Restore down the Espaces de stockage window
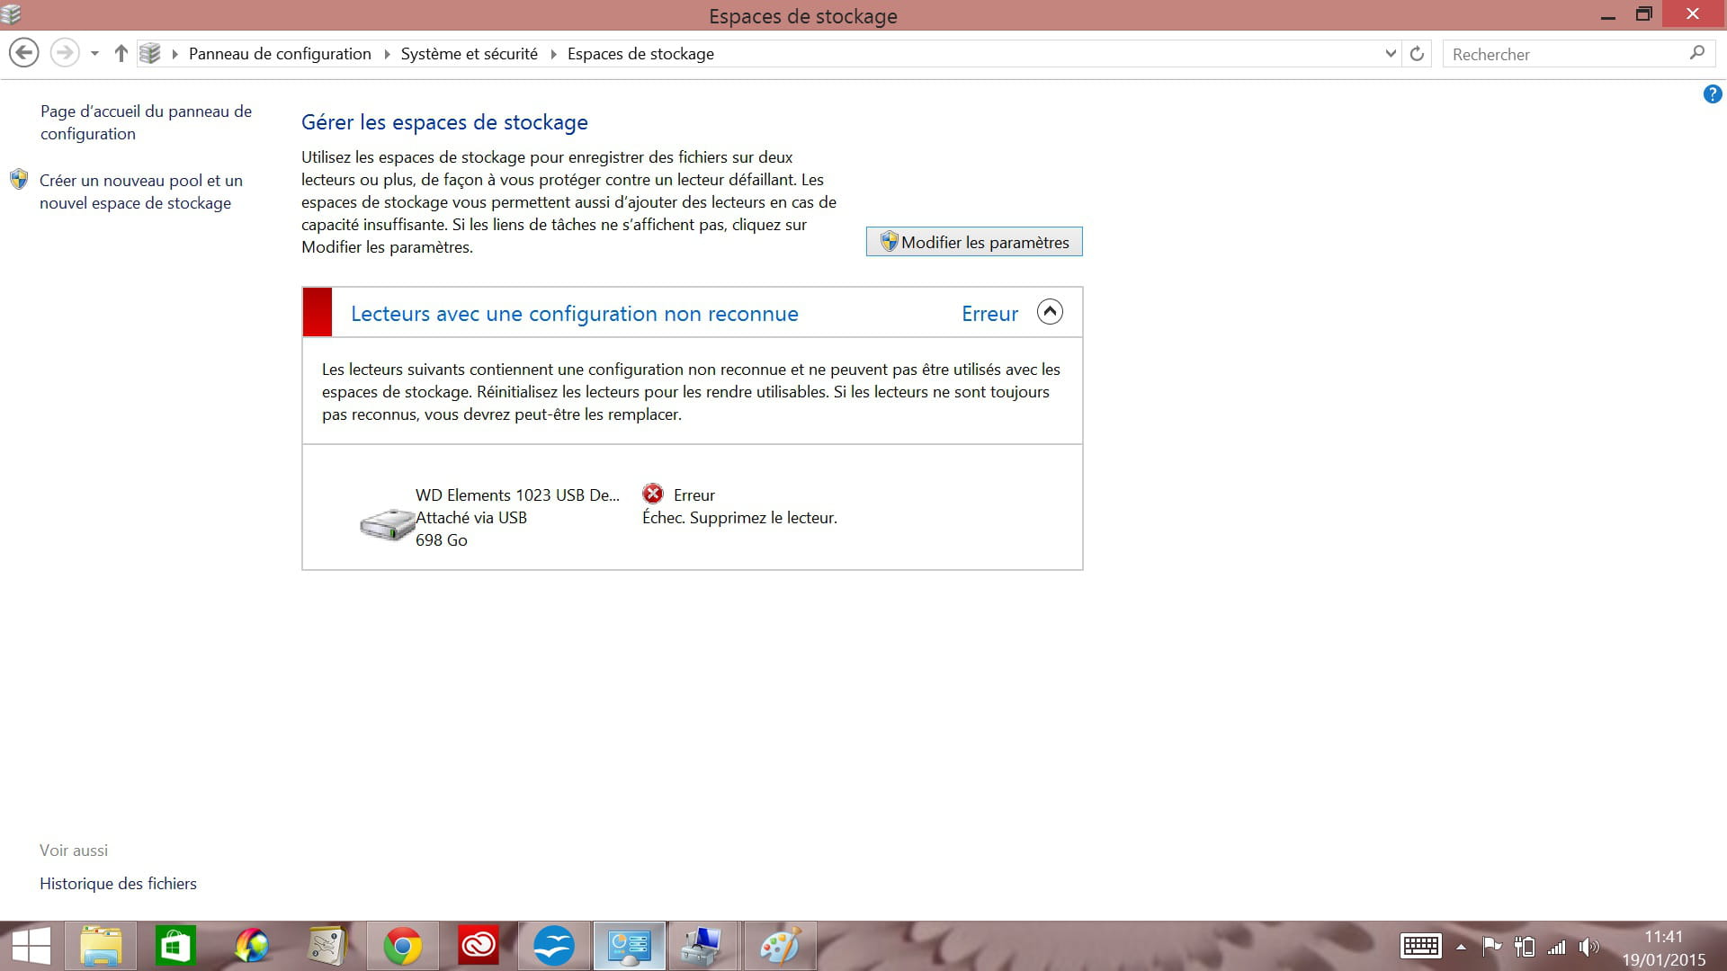The width and height of the screenshot is (1727, 971). pos(1644,14)
